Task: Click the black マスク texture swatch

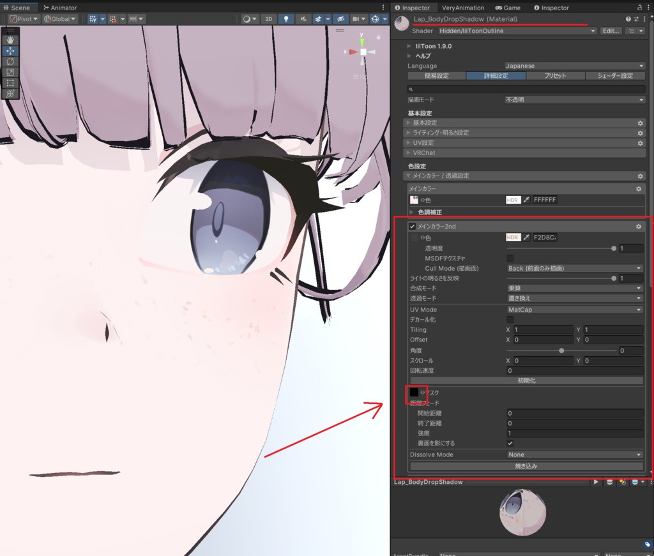Action: 414,392
